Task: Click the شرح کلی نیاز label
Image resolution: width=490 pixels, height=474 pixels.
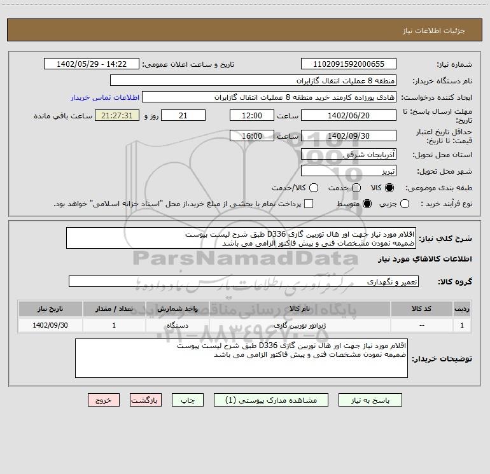Action: (x=445, y=239)
